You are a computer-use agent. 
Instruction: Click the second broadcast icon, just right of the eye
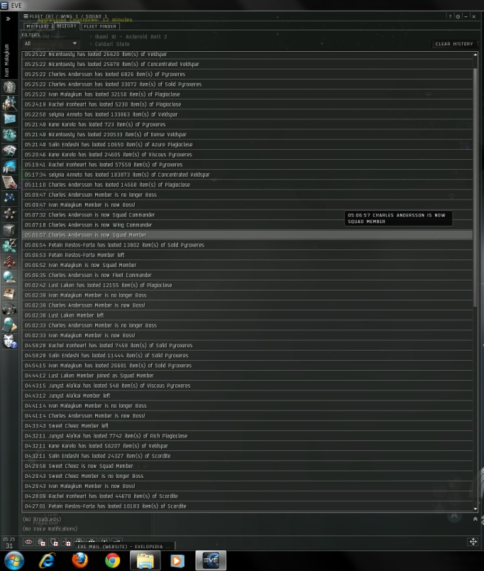(x=41, y=542)
